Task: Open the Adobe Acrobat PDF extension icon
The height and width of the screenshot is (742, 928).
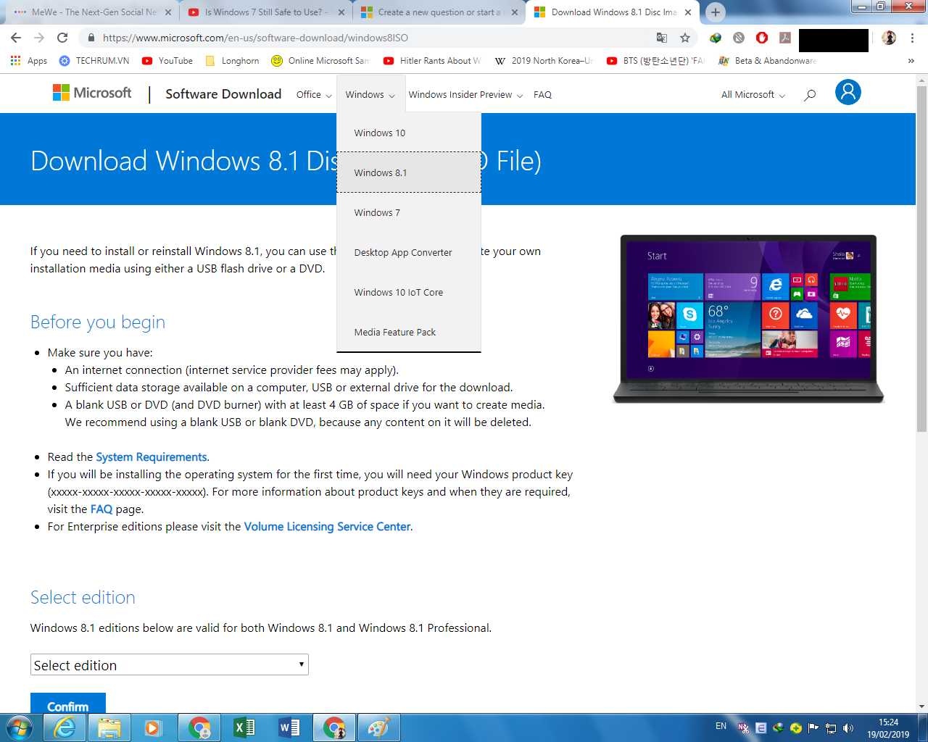Action: (785, 38)
